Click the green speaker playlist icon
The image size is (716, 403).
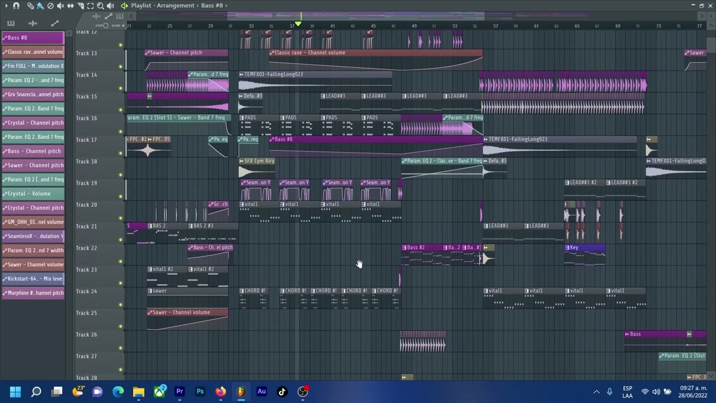124,6
